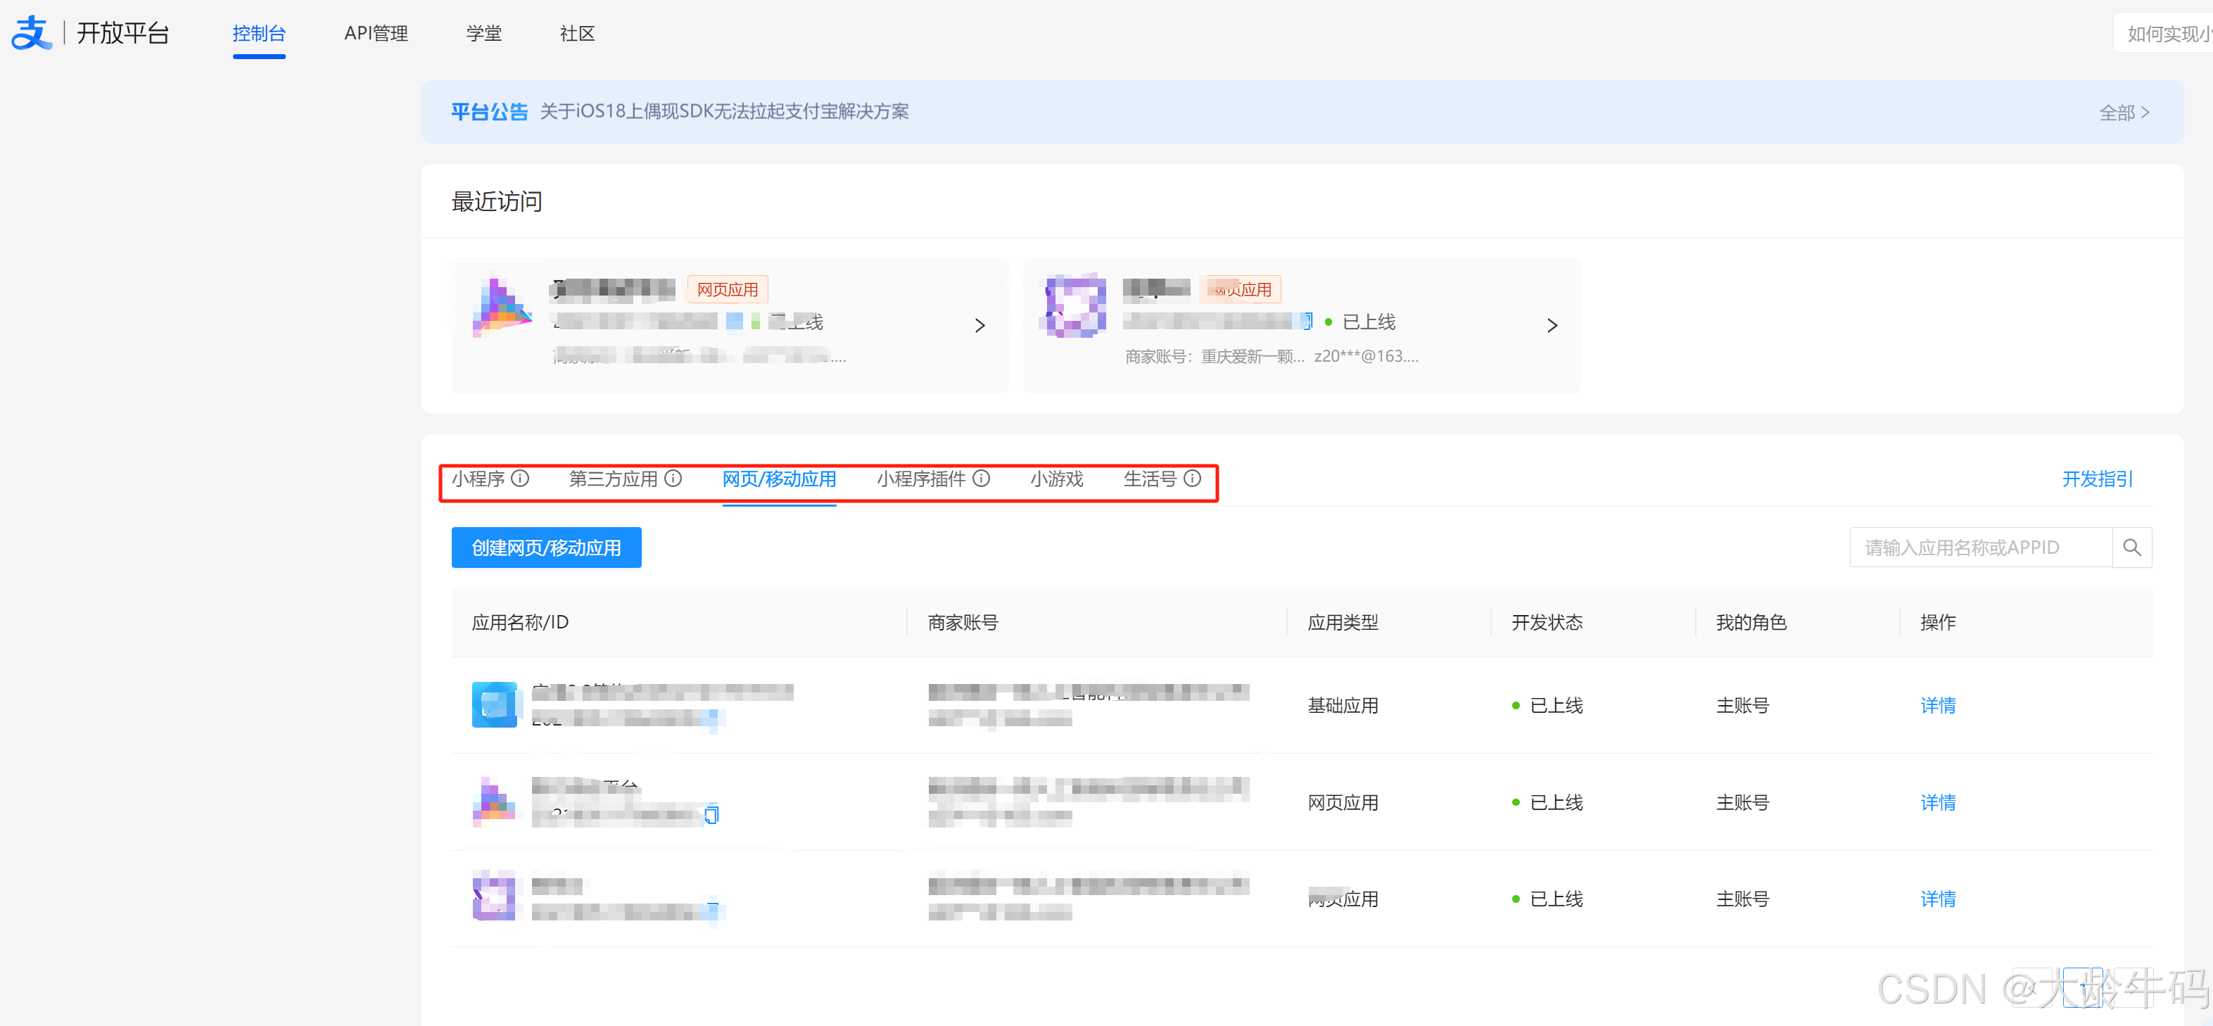This screenshot has height=1026, width=2213.
Task: Select the 小程序 tab
Action: 478,479
